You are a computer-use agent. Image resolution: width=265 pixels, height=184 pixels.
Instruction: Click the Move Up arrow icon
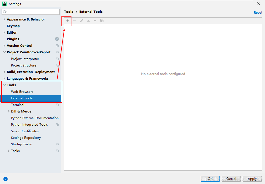pyautogui.click(x=88, y=21)
